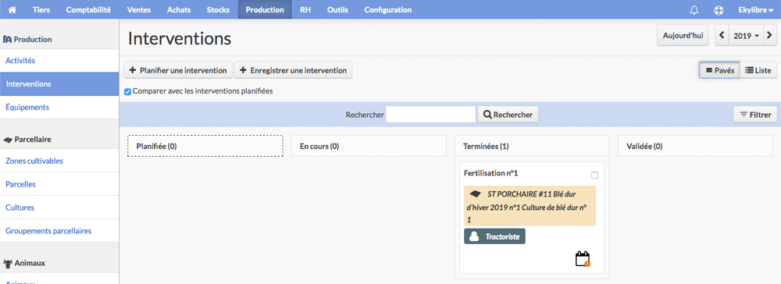This screenshot has width=781, height=284.
Task: Click the Planifiée (0) column header
Action: (x=205, y=146)
